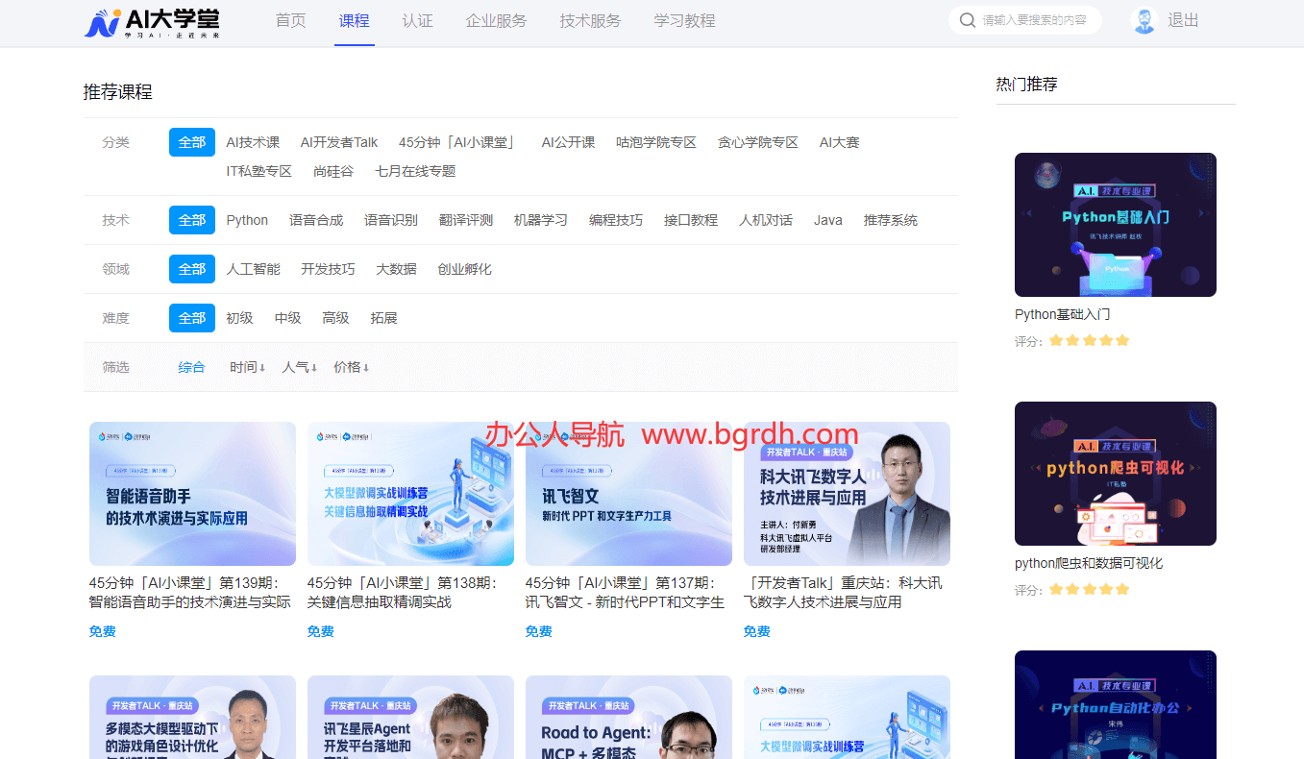Screen dimensions: 1304x759
Task: Filter domain by 人工智能
Action: tap(253, 269)
